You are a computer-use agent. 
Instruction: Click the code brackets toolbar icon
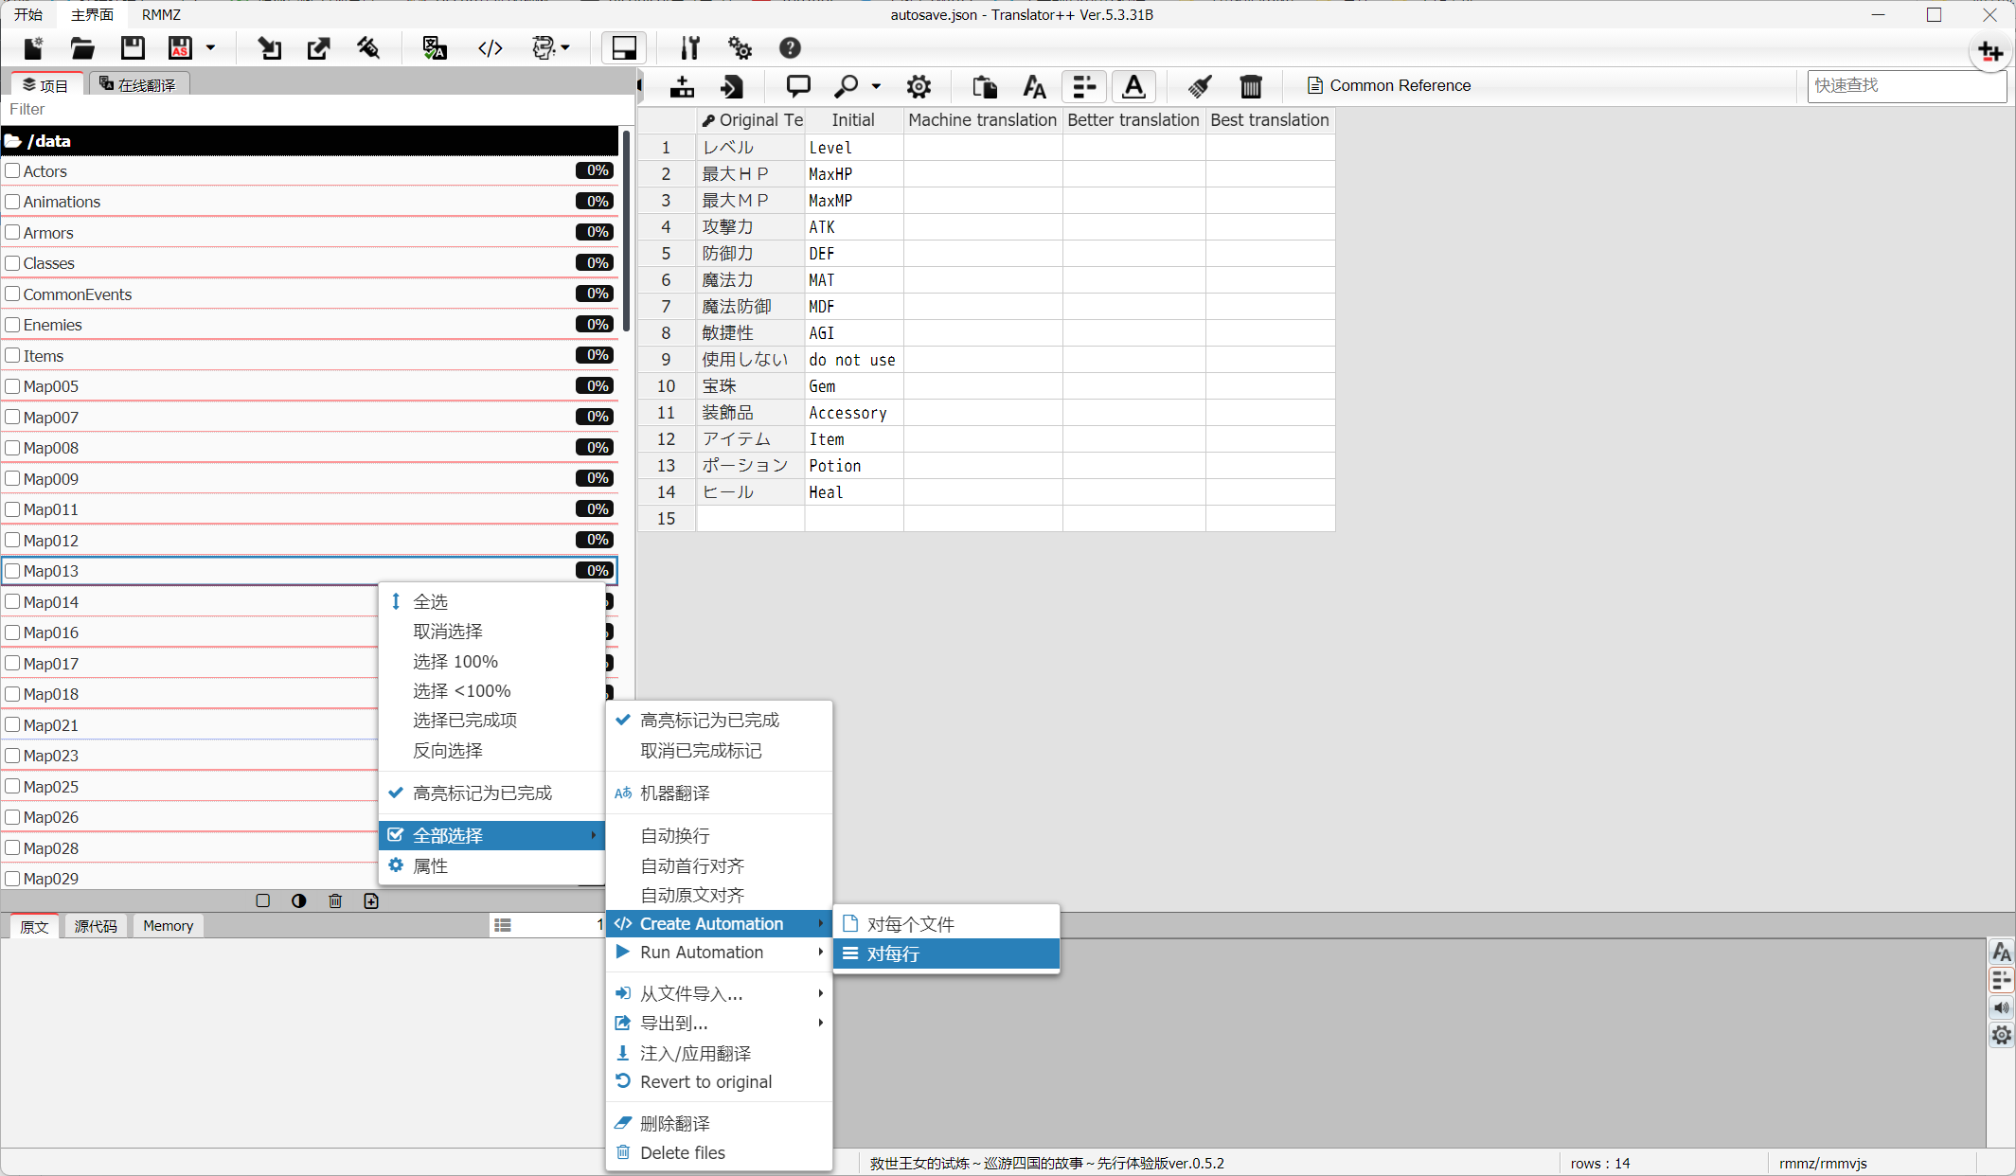[490, 48]
